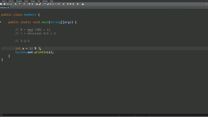Open Forward navigation history dropdown arrow
This screenshot has height=117, width=208.
coord(80,4)
